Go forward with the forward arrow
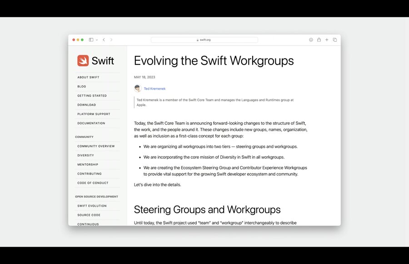 [x=111, y=40]
